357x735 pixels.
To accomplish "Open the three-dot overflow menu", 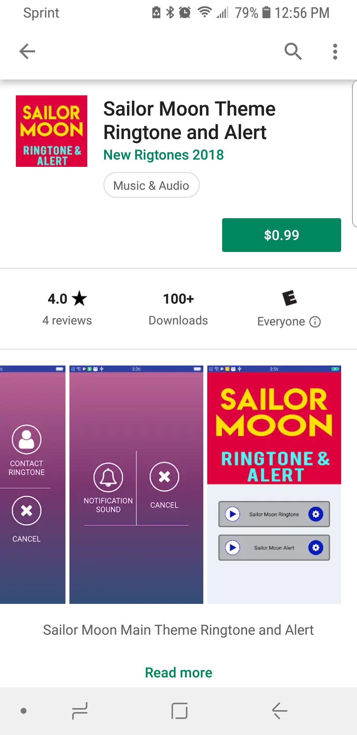I will pyautogui.click(x=335, y=51).
